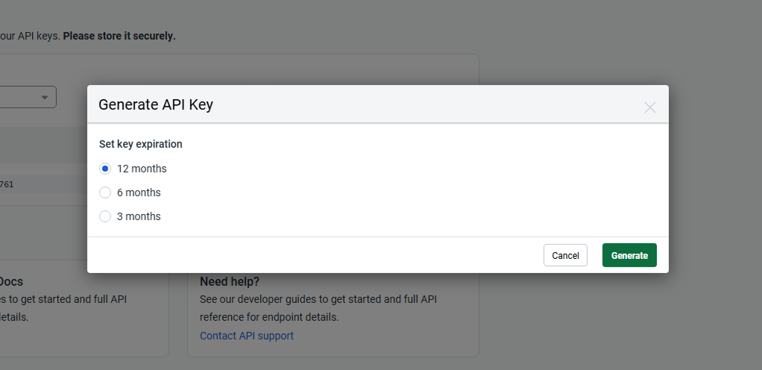Expand the dropdown arrow behind the dialog

tap(45, 97)
